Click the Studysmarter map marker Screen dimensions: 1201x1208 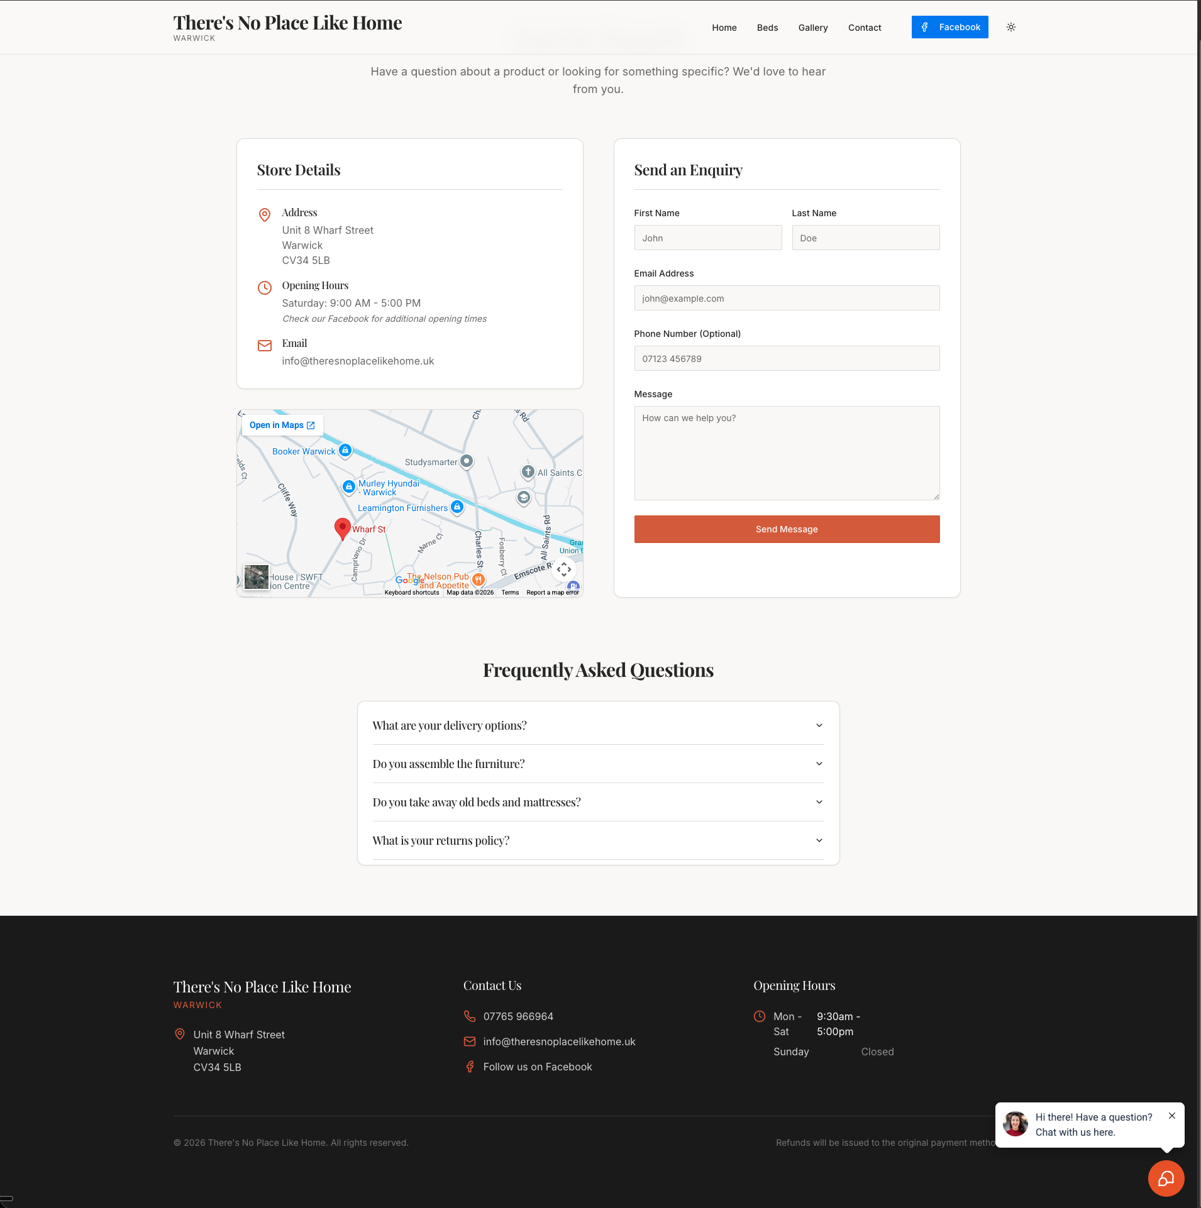tap(466, 461)
